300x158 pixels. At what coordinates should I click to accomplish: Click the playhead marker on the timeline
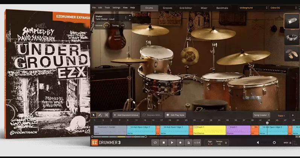pyautogui.click(x=267, y=123)
